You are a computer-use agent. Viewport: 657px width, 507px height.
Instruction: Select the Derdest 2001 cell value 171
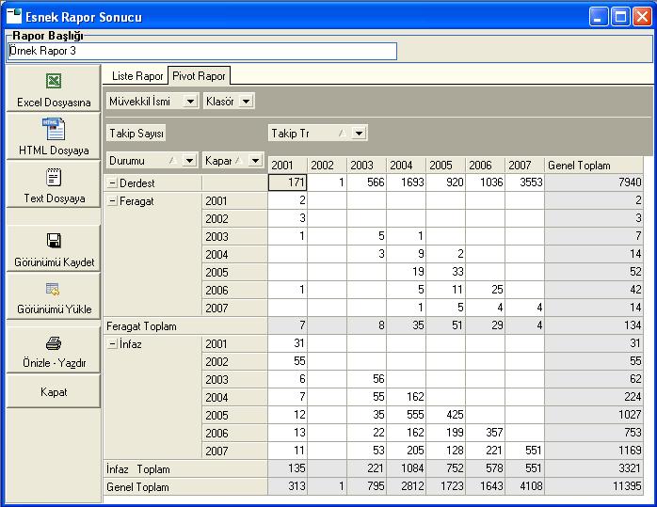[x=287, y=182]
